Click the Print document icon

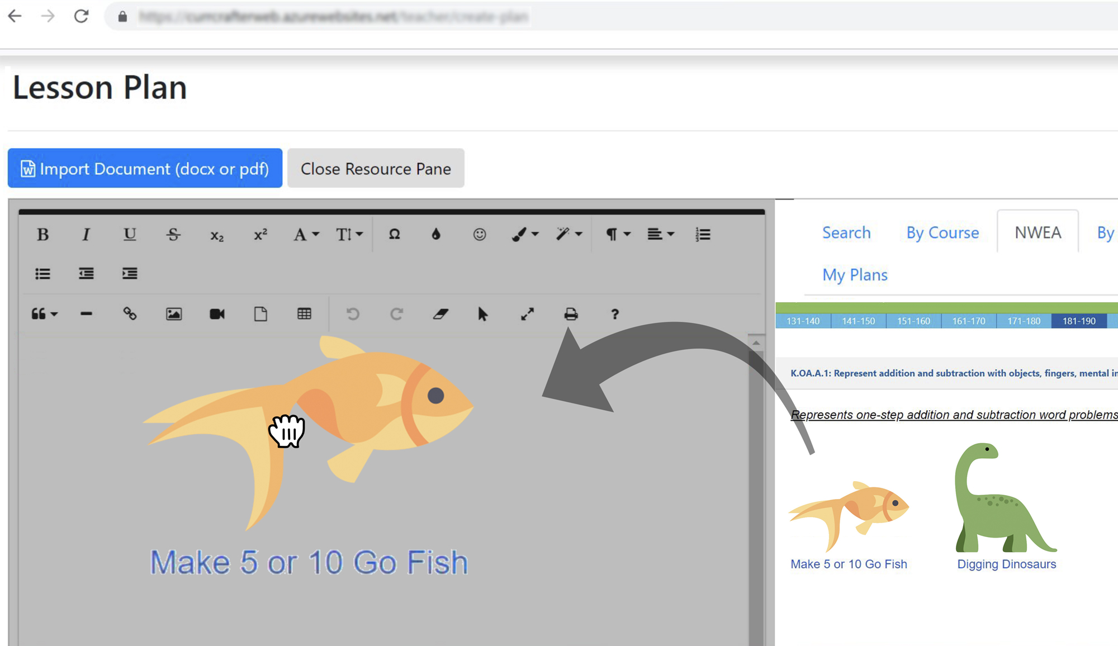571,313
